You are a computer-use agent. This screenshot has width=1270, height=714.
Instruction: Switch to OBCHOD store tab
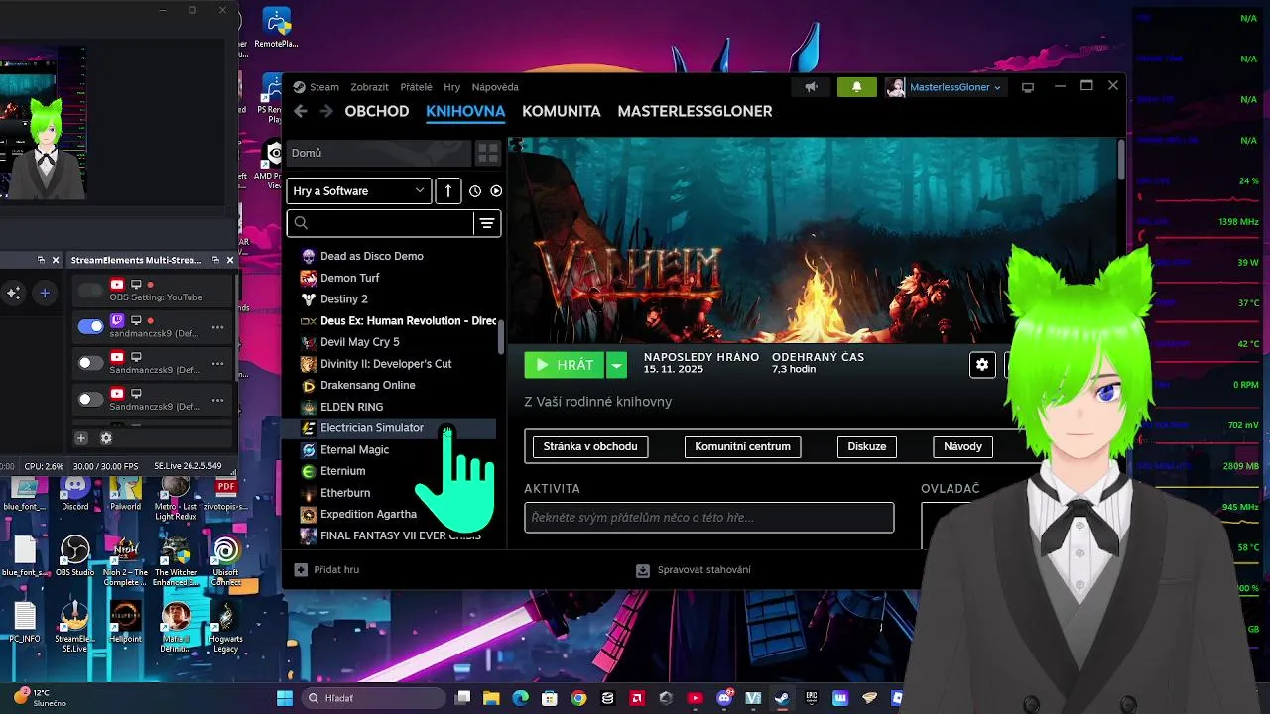coord(377,111)
